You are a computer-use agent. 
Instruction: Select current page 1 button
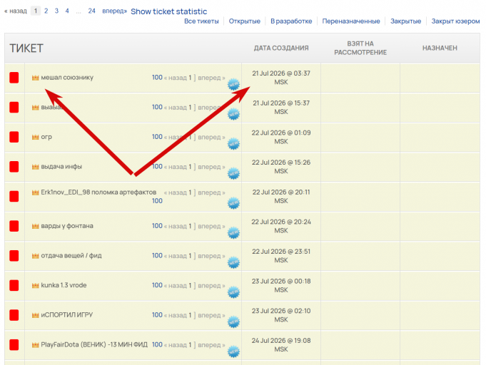pos(36,11)
